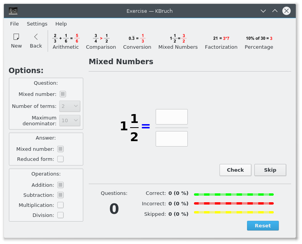The height and width of the screenshot is (244, 302).
Task: Click the keep-below arrow in title bar
Action: [x=263, y=11]
